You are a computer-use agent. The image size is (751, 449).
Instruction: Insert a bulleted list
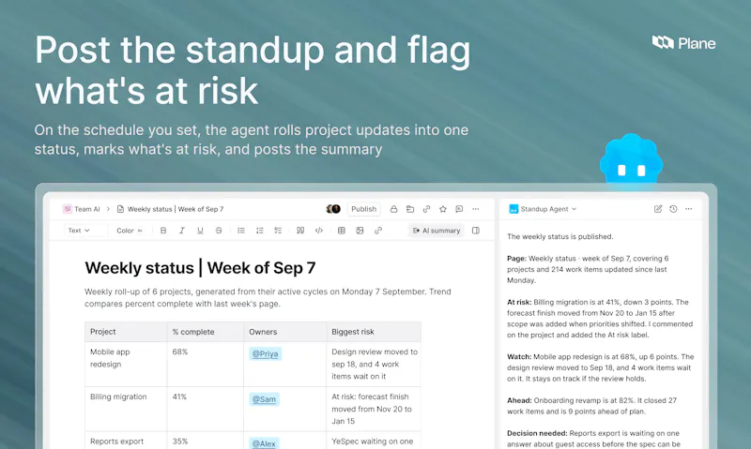pyautogui.click(x=241, y=231)
